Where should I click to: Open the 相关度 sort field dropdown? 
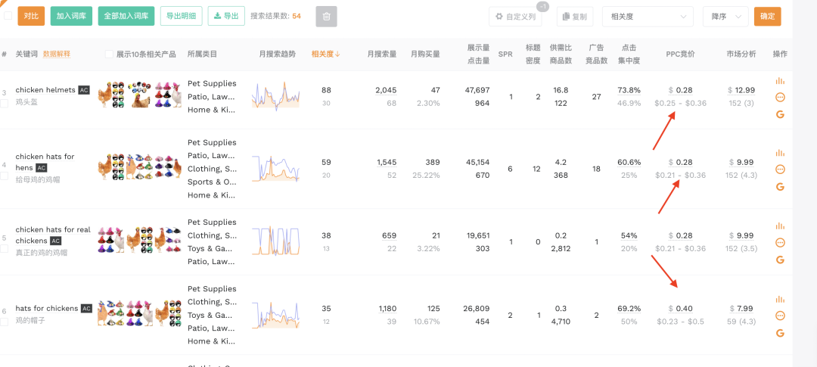[x=648, y=17]
